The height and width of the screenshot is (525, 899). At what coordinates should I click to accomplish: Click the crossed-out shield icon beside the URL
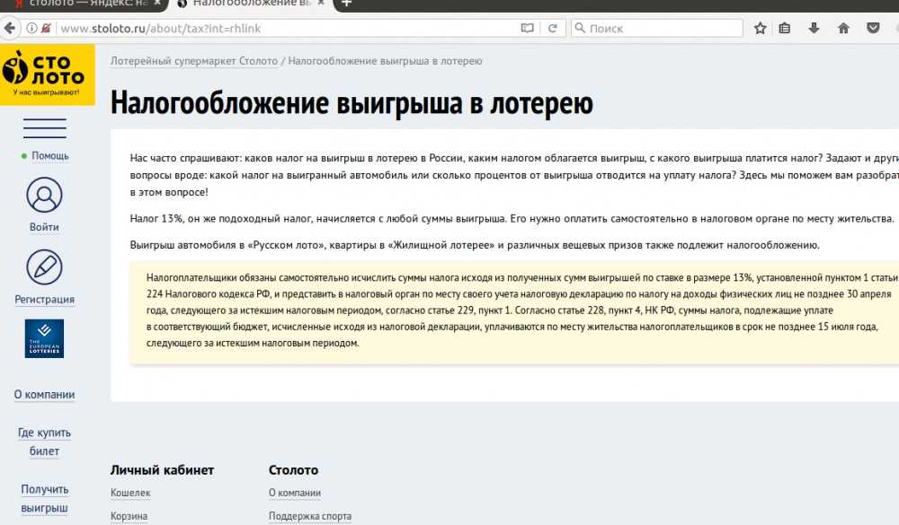click(46, 28)
